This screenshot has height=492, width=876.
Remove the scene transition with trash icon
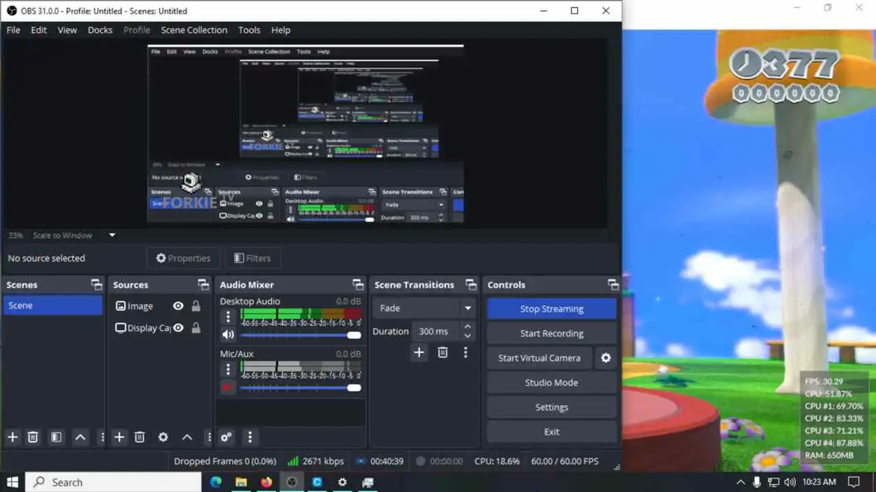pos(443,353)
